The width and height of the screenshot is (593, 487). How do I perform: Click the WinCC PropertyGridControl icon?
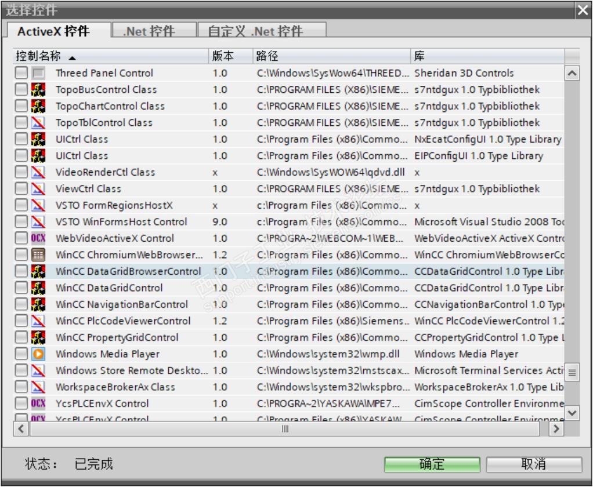click(38, 337)
